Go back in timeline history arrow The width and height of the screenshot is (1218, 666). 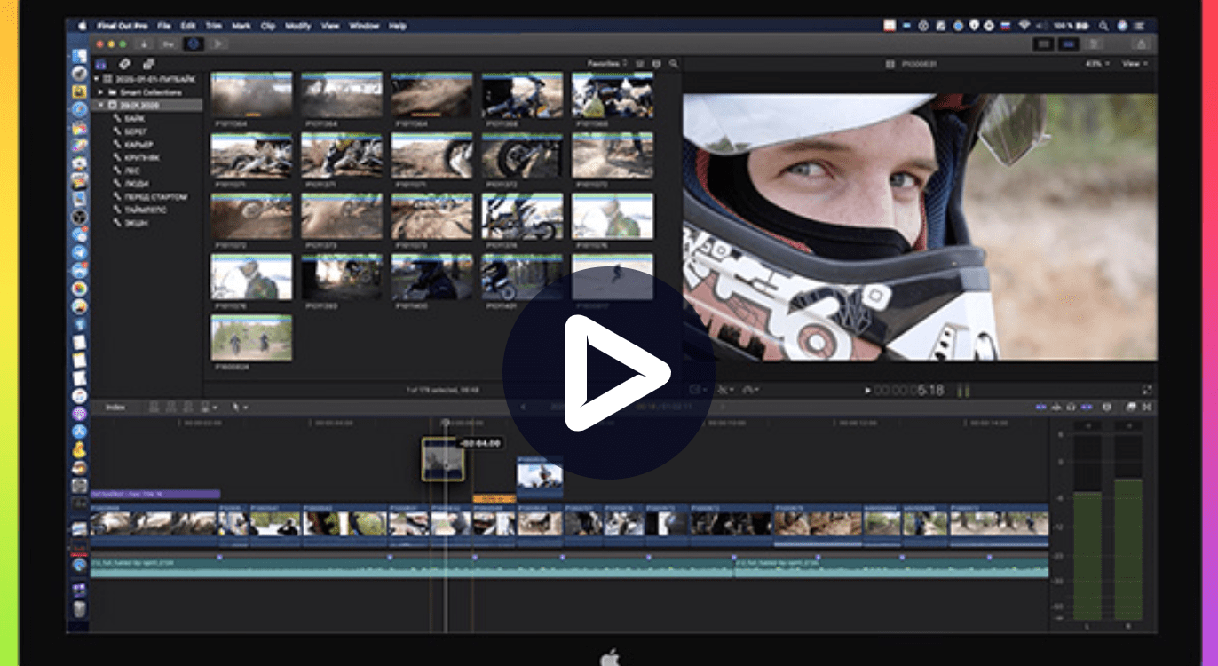point(523,408)
